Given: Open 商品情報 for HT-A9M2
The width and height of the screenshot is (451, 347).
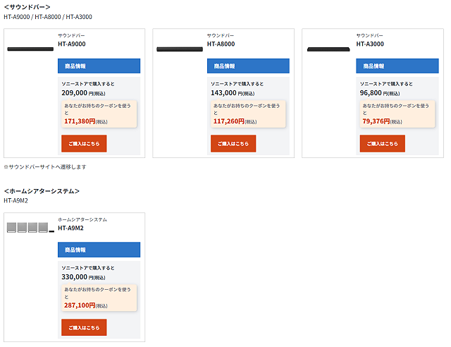Looking at the screenshot, I should click(99, 250).
